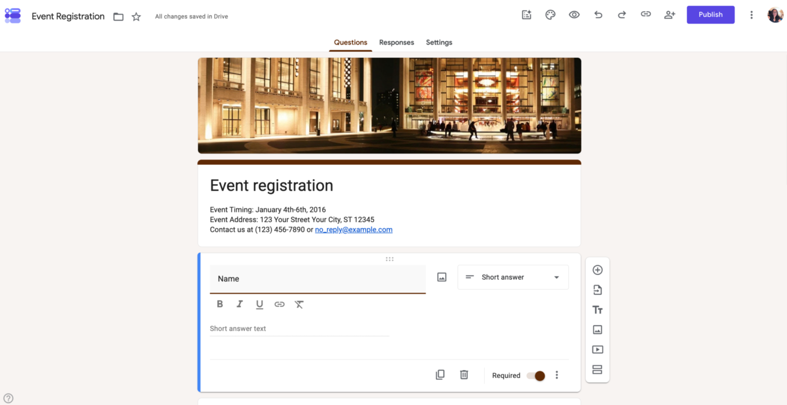Image resolution: width=787 pixels, height=405 pixels.
Task: Insert a link in question text
Action: 279,304
